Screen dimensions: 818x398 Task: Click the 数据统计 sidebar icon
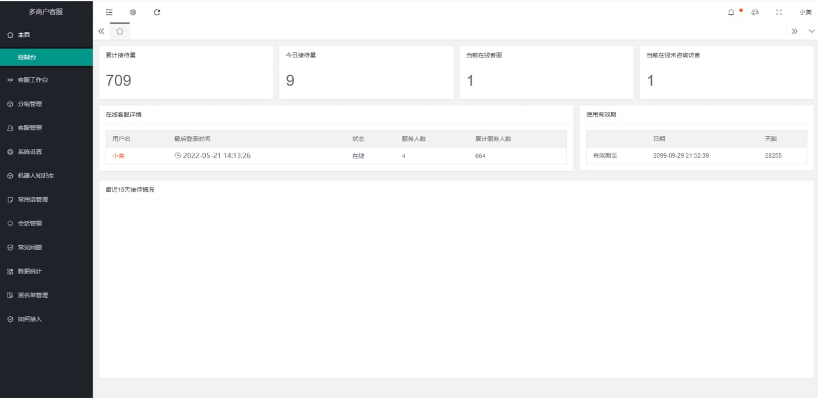tap(10, 272)
